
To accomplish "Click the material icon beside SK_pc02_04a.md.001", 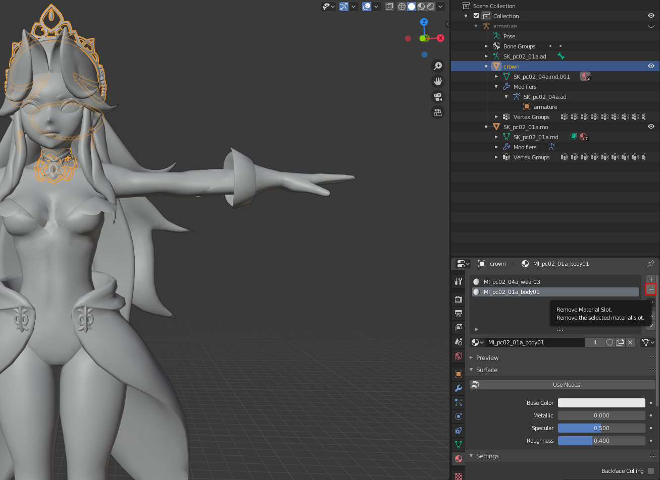I will click(x=585, y=77).
